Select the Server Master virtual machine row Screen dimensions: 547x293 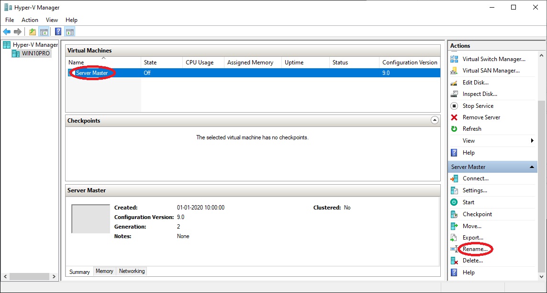click(253, 73)
